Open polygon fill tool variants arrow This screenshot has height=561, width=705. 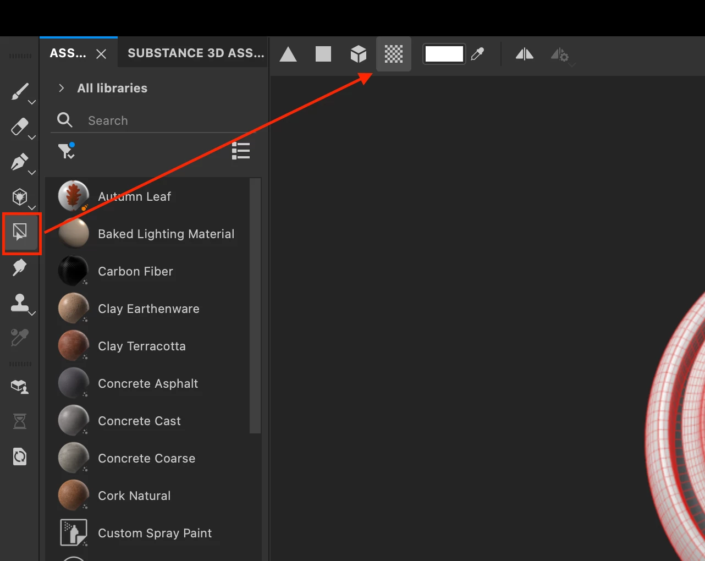tap(32, 208)
